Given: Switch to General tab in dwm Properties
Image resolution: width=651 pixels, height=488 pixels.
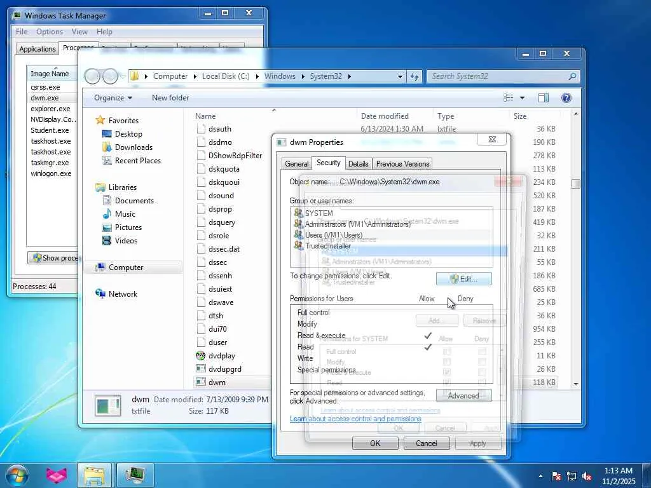Looking at the screenshot, I should tap(296, 164).
